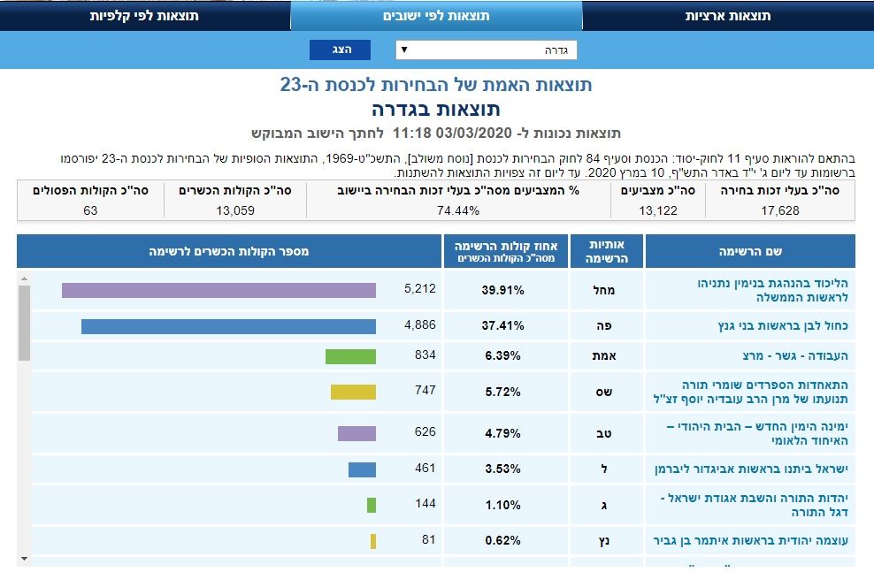The width and height of the screenshot is (874, 572).
Task: Click the results list scrollbar up arrow
Action: [23, 278]
